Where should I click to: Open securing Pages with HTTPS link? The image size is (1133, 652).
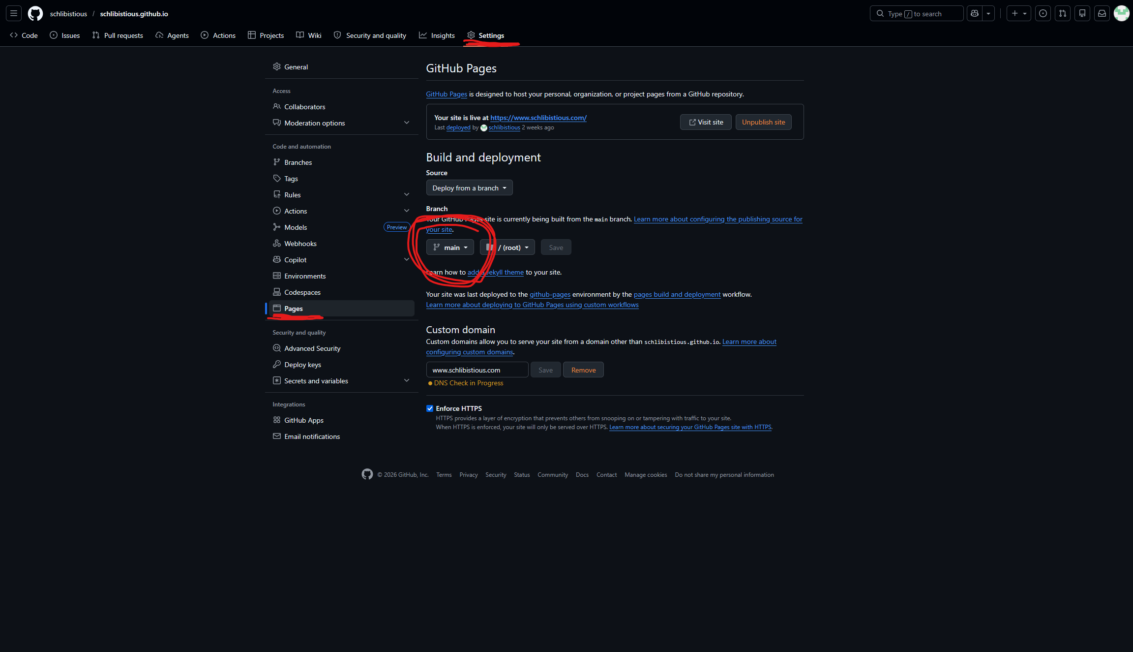[690, 427]
